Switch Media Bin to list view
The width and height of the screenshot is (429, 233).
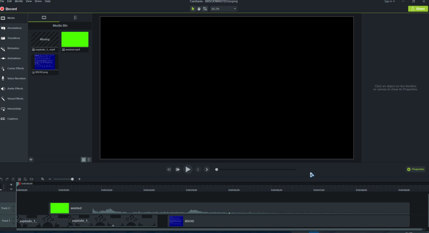click(x=89, y=160)
